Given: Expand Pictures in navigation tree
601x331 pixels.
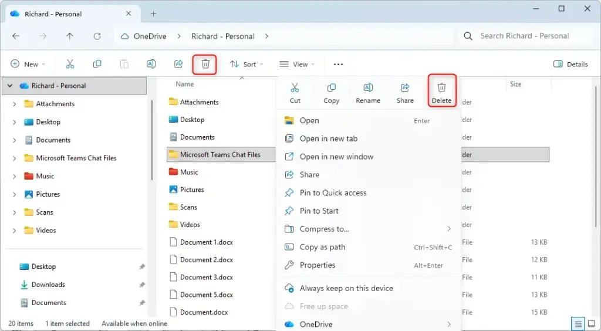Looking at the screenshot, I should [x=14, y=194].
